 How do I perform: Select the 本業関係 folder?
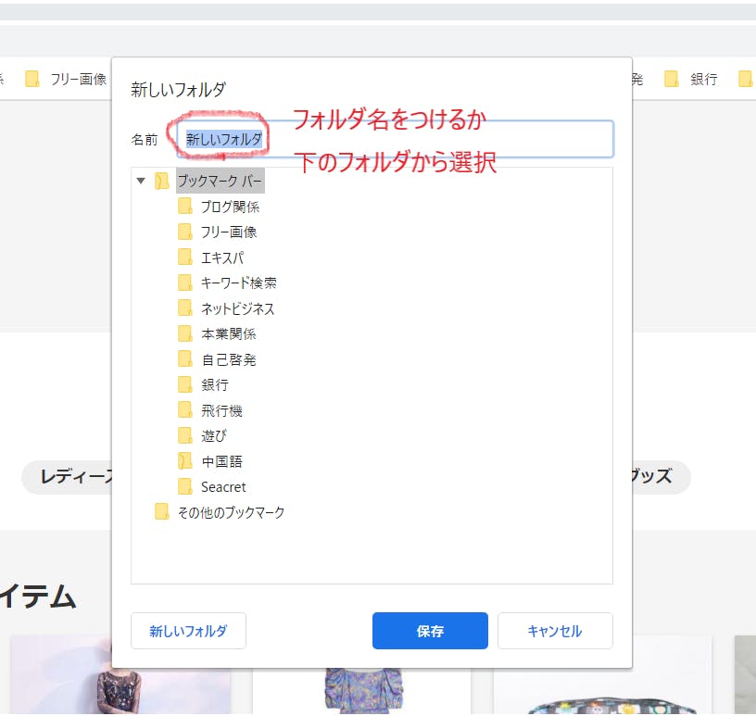[x=228, y=333]
